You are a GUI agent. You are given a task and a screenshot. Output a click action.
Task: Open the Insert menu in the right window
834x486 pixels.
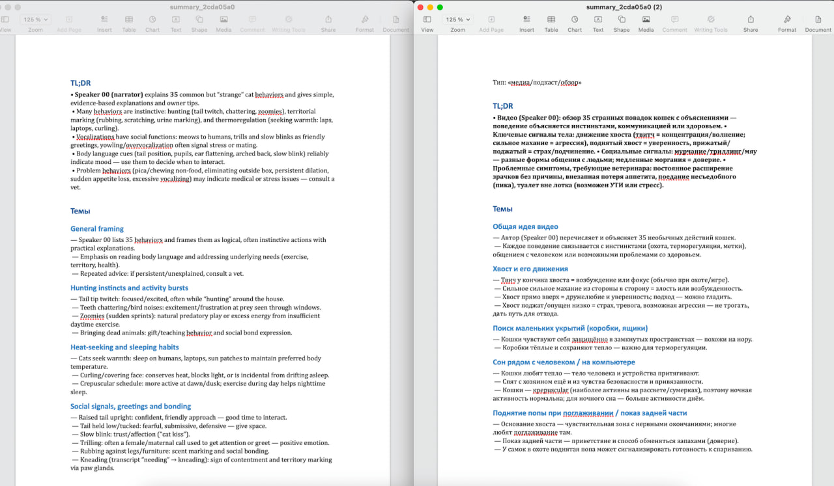pos(526,20)
